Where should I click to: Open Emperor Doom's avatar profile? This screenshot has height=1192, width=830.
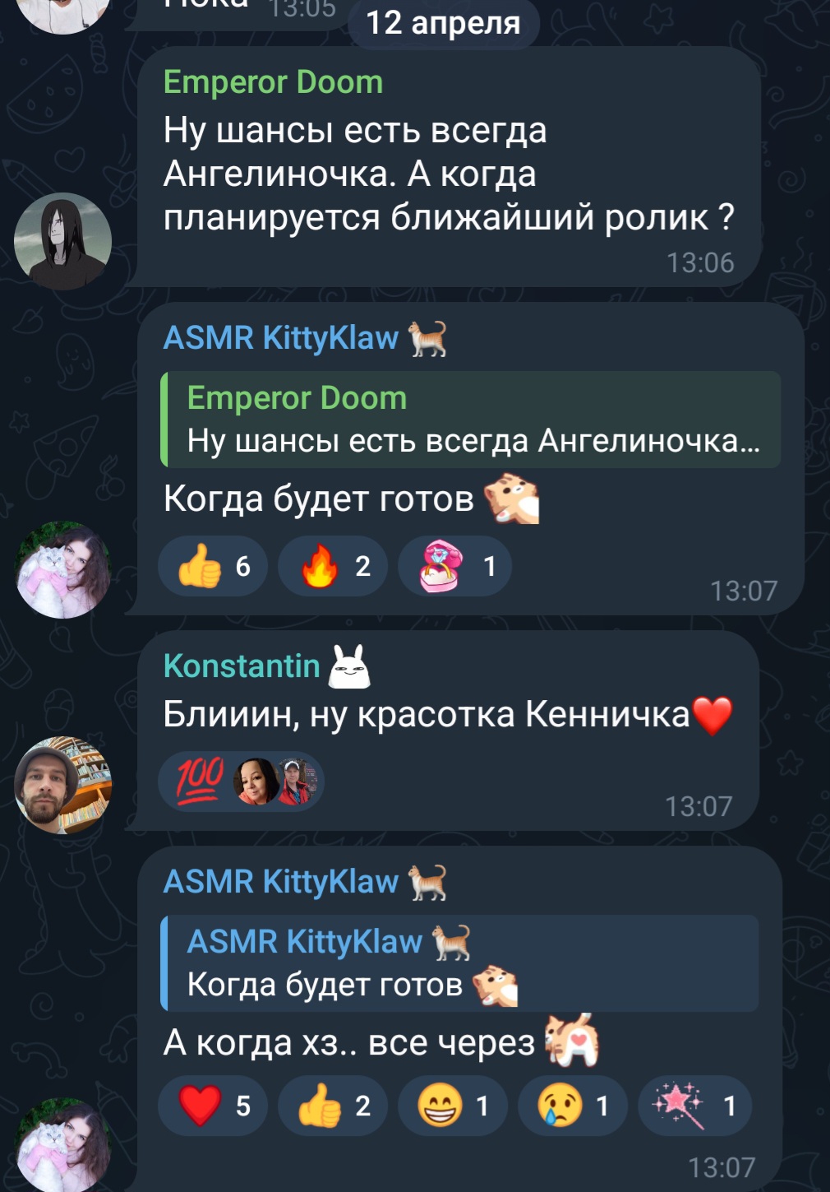point(62,241)
